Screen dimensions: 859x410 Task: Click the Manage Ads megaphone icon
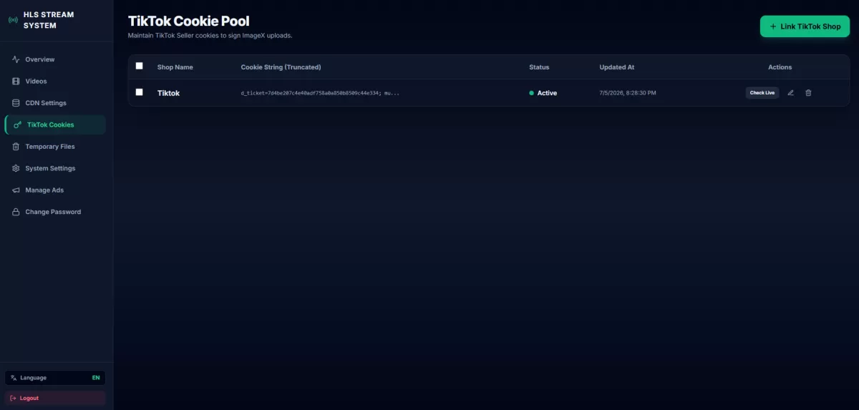click(x=16, y=190)
